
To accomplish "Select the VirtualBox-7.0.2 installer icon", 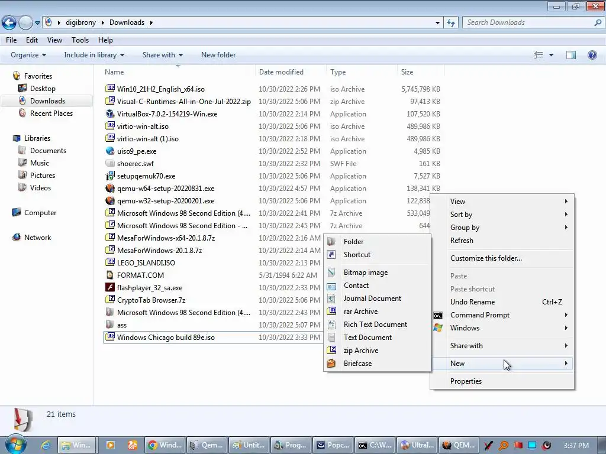I will pyautogui.click(x=110, y=114).
